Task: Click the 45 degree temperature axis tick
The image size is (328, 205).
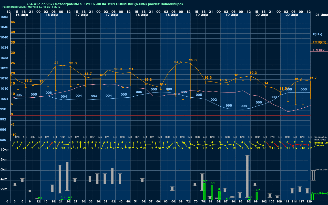Action: coord(13,22)
